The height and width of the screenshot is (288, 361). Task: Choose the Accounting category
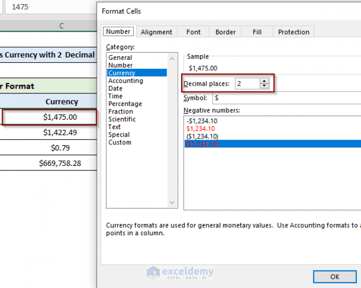click(x=137, y=81)
